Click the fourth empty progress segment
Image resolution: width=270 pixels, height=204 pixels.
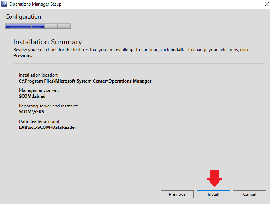pos(51,26)
